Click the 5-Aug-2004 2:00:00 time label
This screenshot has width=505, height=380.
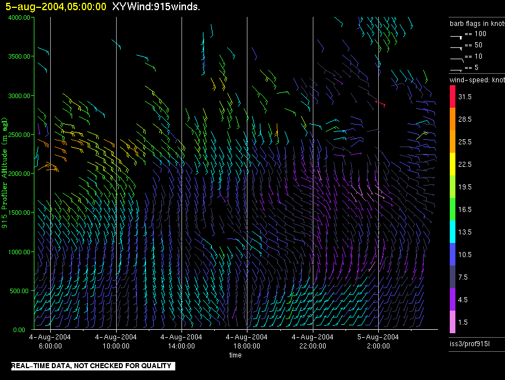coord(378,341)
